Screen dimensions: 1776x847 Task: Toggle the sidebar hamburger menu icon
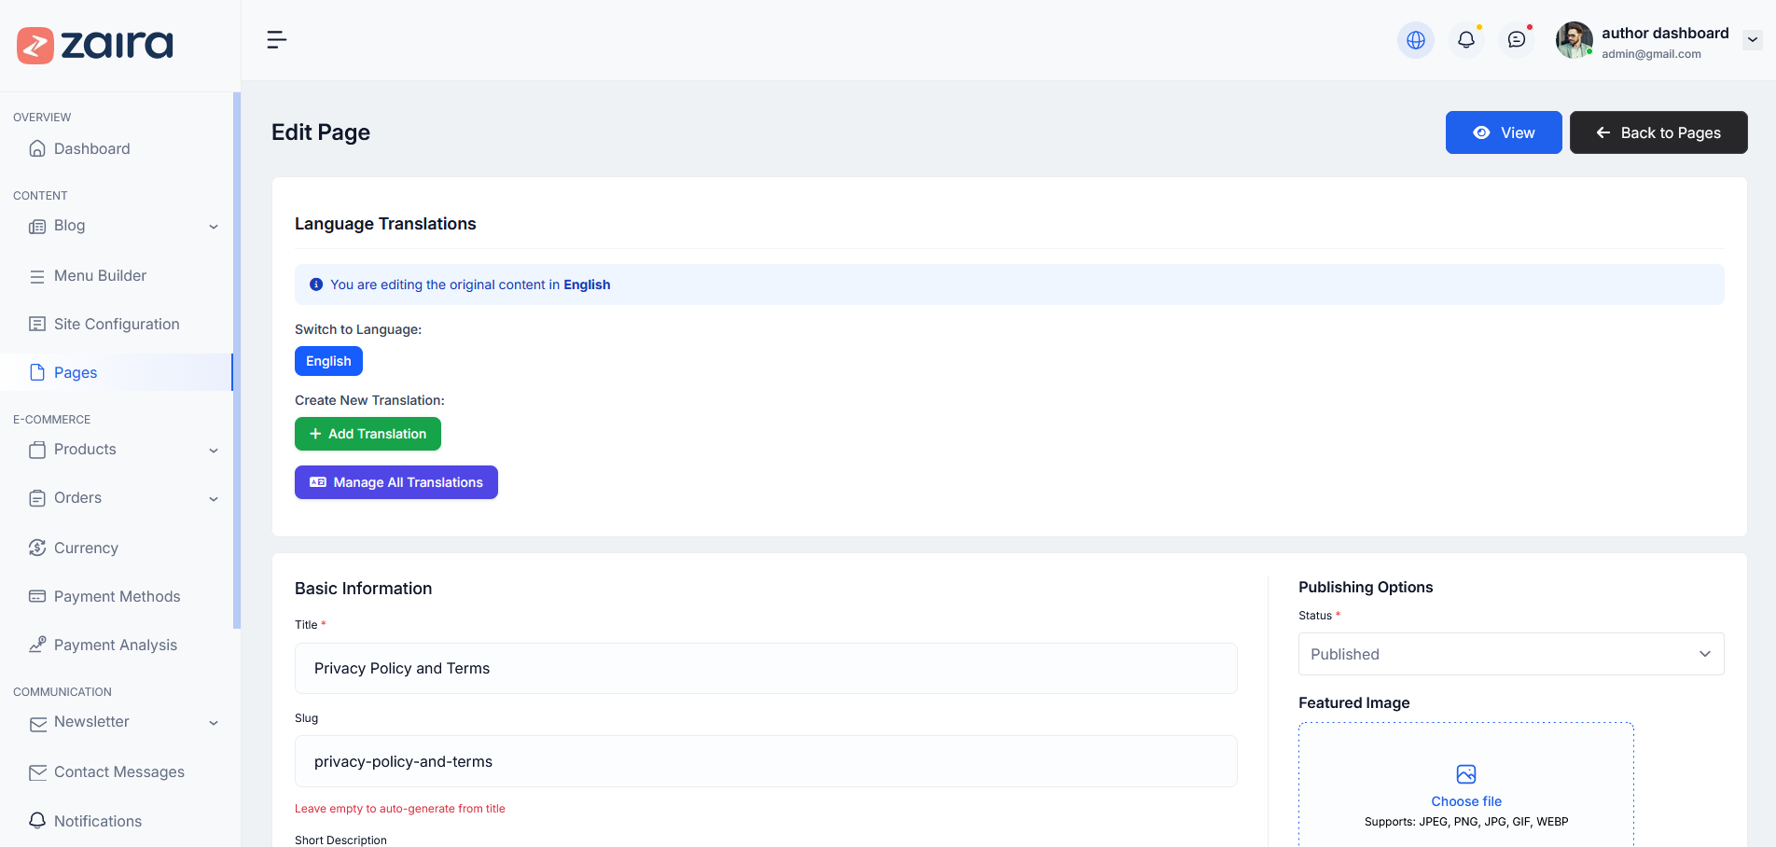(277, 40)
